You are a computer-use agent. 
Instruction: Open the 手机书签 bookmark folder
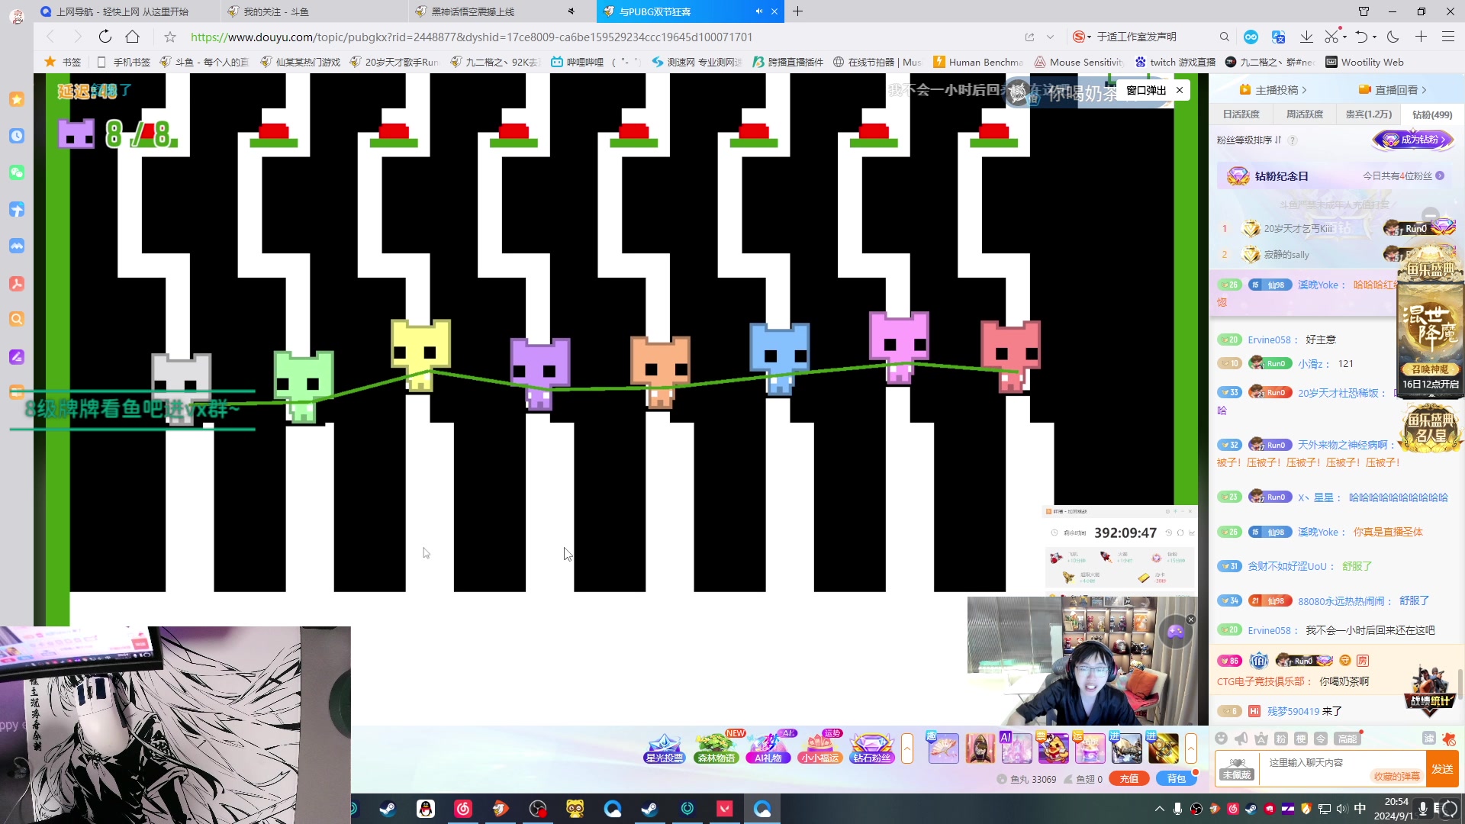coord(124,62)
